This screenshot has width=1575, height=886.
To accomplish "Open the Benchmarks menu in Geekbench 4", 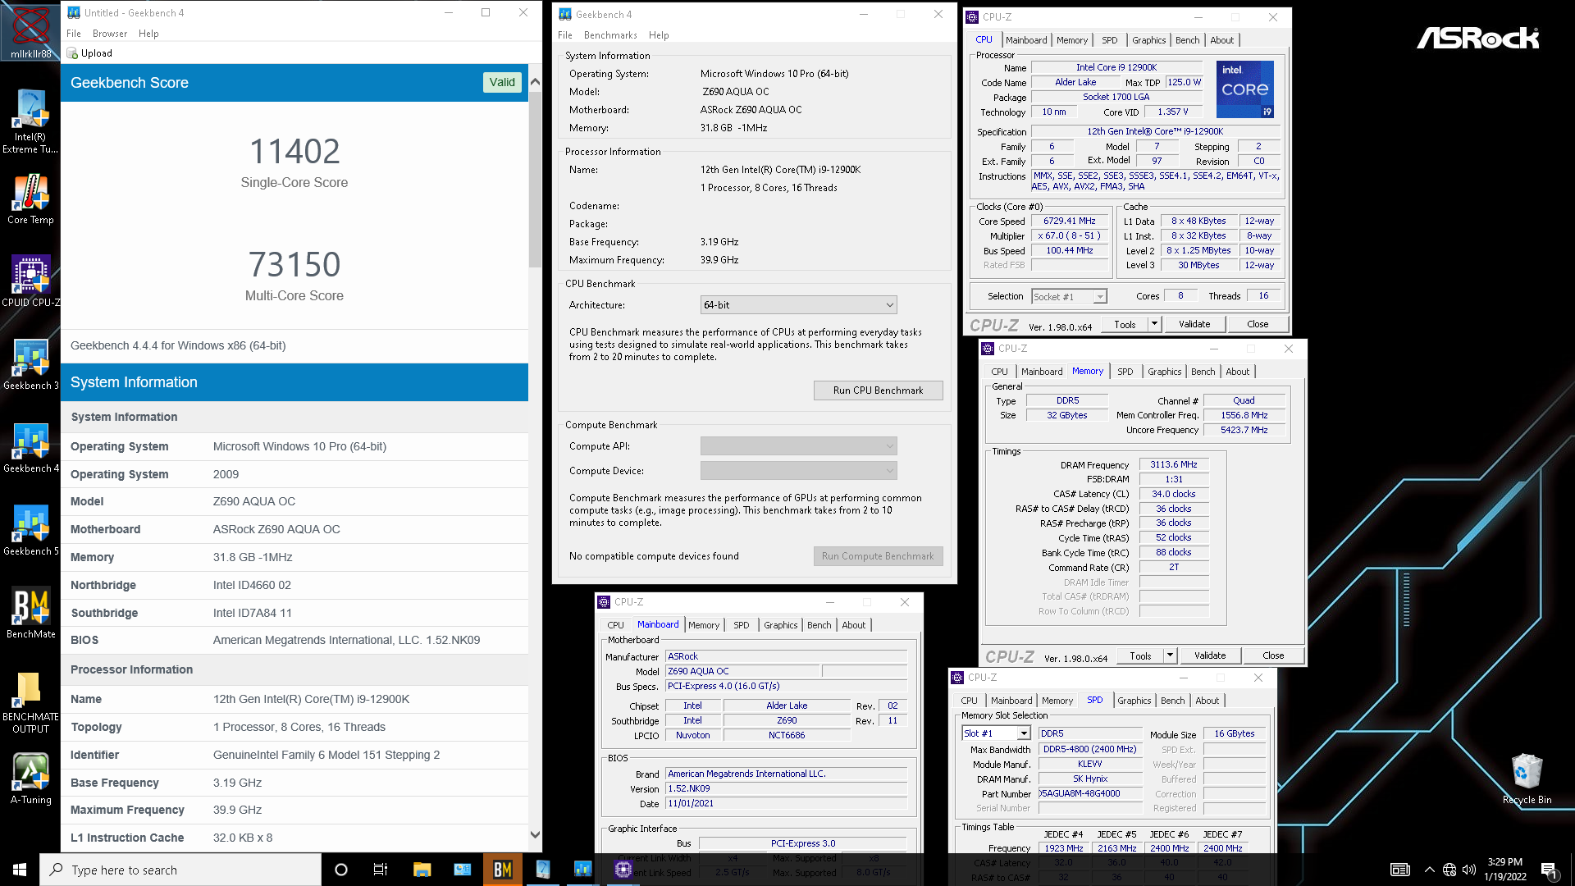I will [x=610, y=35].
